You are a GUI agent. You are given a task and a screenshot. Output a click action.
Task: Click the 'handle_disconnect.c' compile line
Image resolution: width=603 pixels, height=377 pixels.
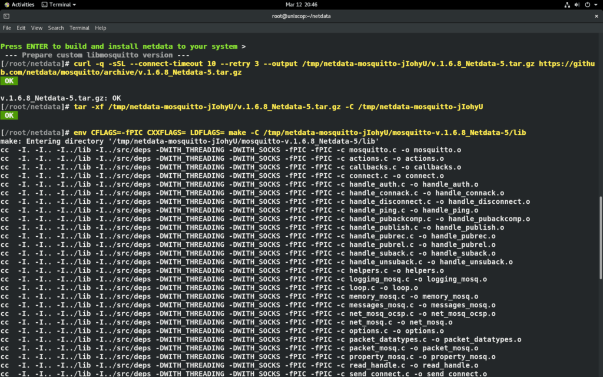266,201
